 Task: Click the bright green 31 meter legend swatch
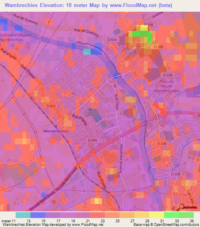(x=171, y=215)
